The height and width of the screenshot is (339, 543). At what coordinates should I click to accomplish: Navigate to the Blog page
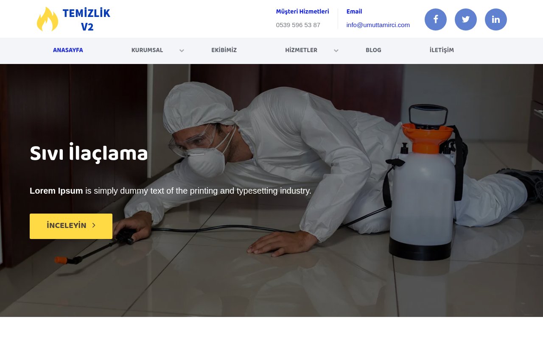pos(373,50)
